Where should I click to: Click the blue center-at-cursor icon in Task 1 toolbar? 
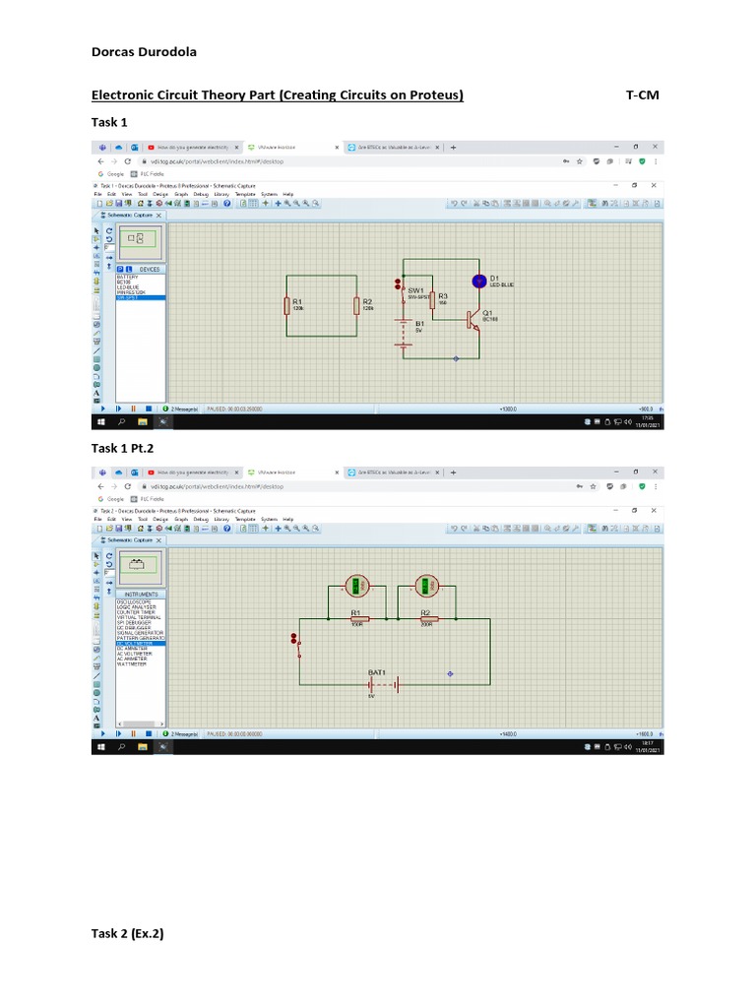(278, 203)
